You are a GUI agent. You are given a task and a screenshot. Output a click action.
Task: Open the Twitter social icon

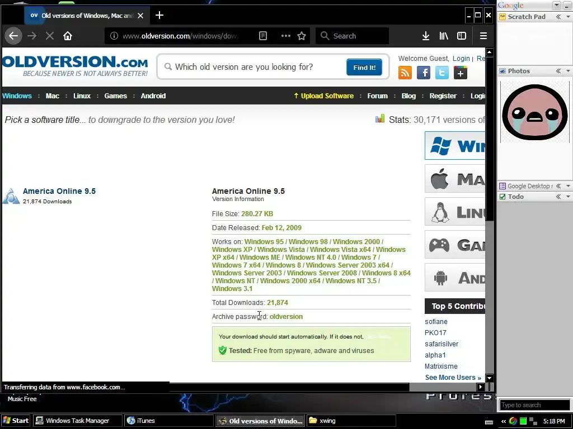point(442,73)
